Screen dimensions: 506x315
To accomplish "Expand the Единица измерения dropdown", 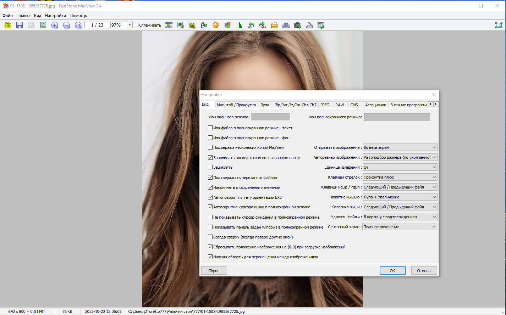I will (x=400, y=167).
